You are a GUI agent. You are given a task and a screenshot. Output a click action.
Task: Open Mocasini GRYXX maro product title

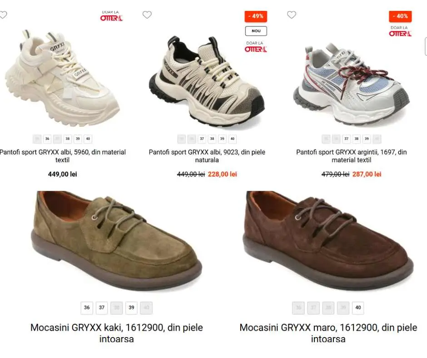(328, 333)
